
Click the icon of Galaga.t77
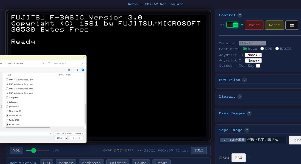(7, 98)
